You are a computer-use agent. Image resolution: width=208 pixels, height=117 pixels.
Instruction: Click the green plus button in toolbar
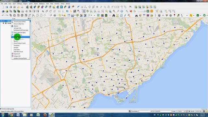click(148, 11)
